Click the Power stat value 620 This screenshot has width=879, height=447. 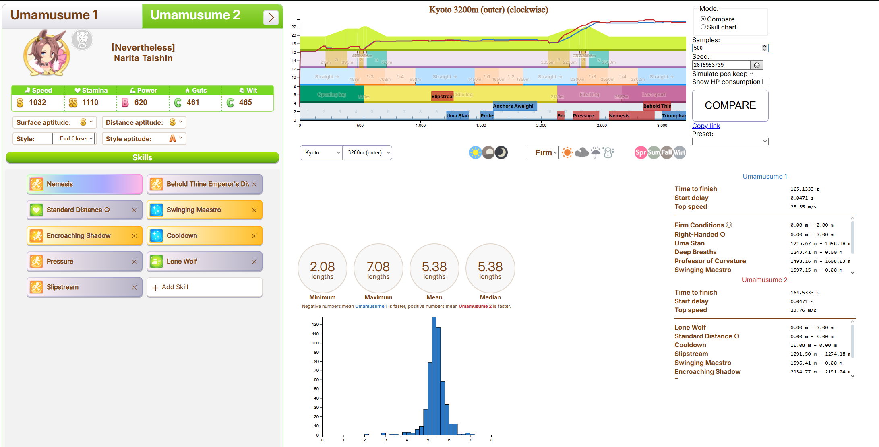pos(141,103)
